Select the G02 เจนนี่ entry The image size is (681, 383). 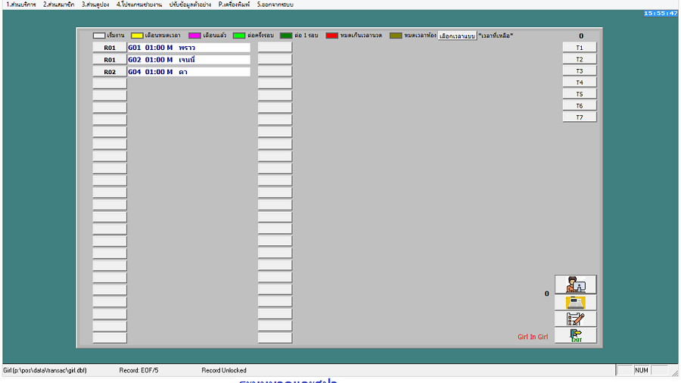coord(188,60)
